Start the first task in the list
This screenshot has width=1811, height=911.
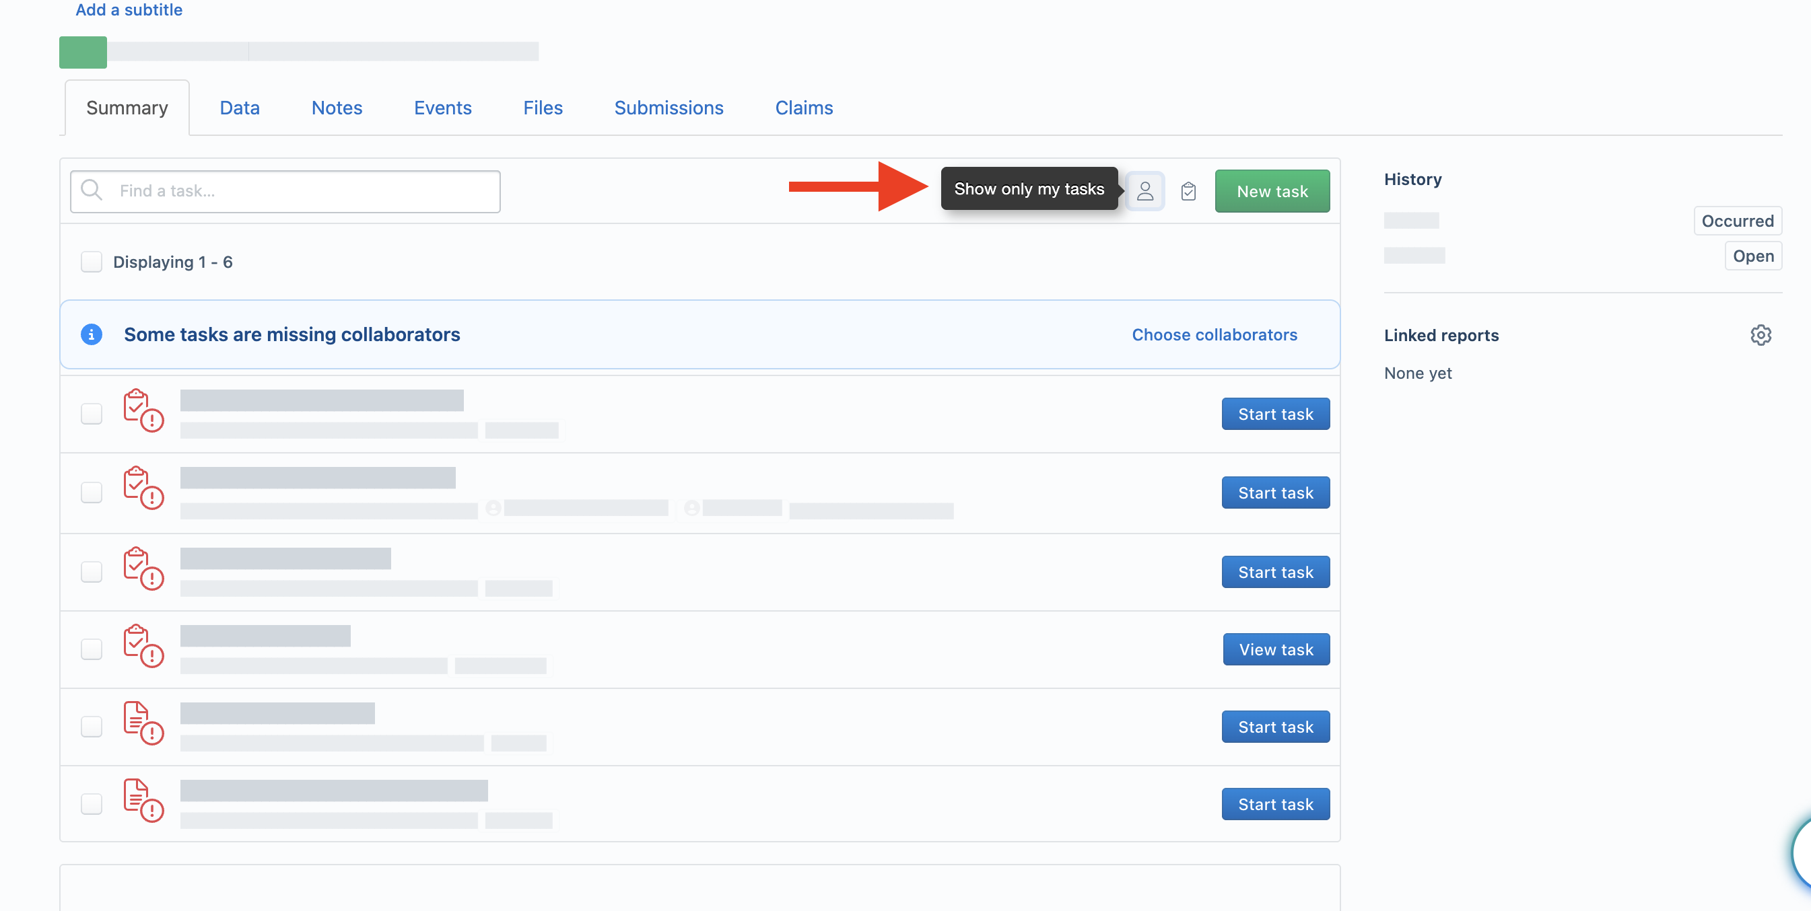pos(1275,414)
